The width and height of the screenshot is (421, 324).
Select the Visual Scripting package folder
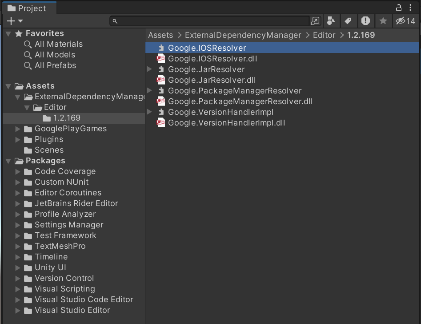click(65, 289)
